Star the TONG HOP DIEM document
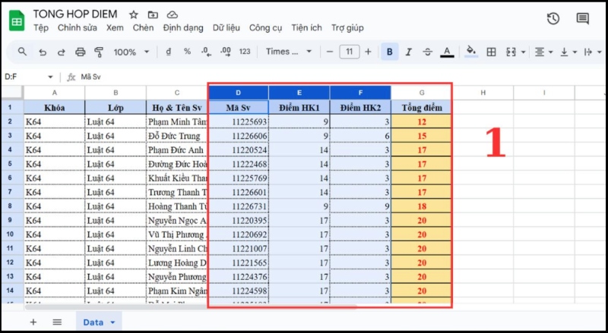The height and width of the screenshot is (333, 608). coord(134,14)
